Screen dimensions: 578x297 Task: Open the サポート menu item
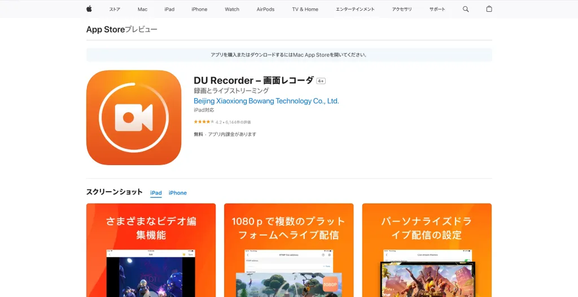437,9
